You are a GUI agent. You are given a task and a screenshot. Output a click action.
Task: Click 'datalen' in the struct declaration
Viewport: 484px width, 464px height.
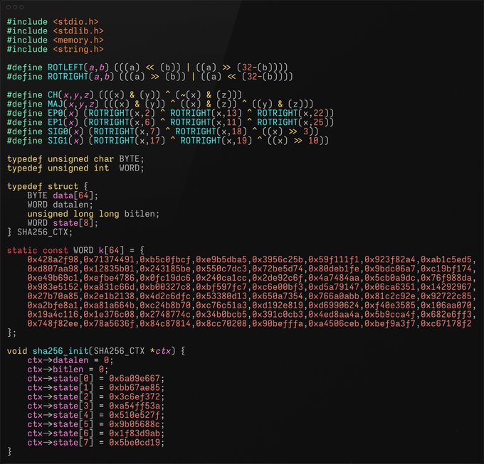(70, 205)
